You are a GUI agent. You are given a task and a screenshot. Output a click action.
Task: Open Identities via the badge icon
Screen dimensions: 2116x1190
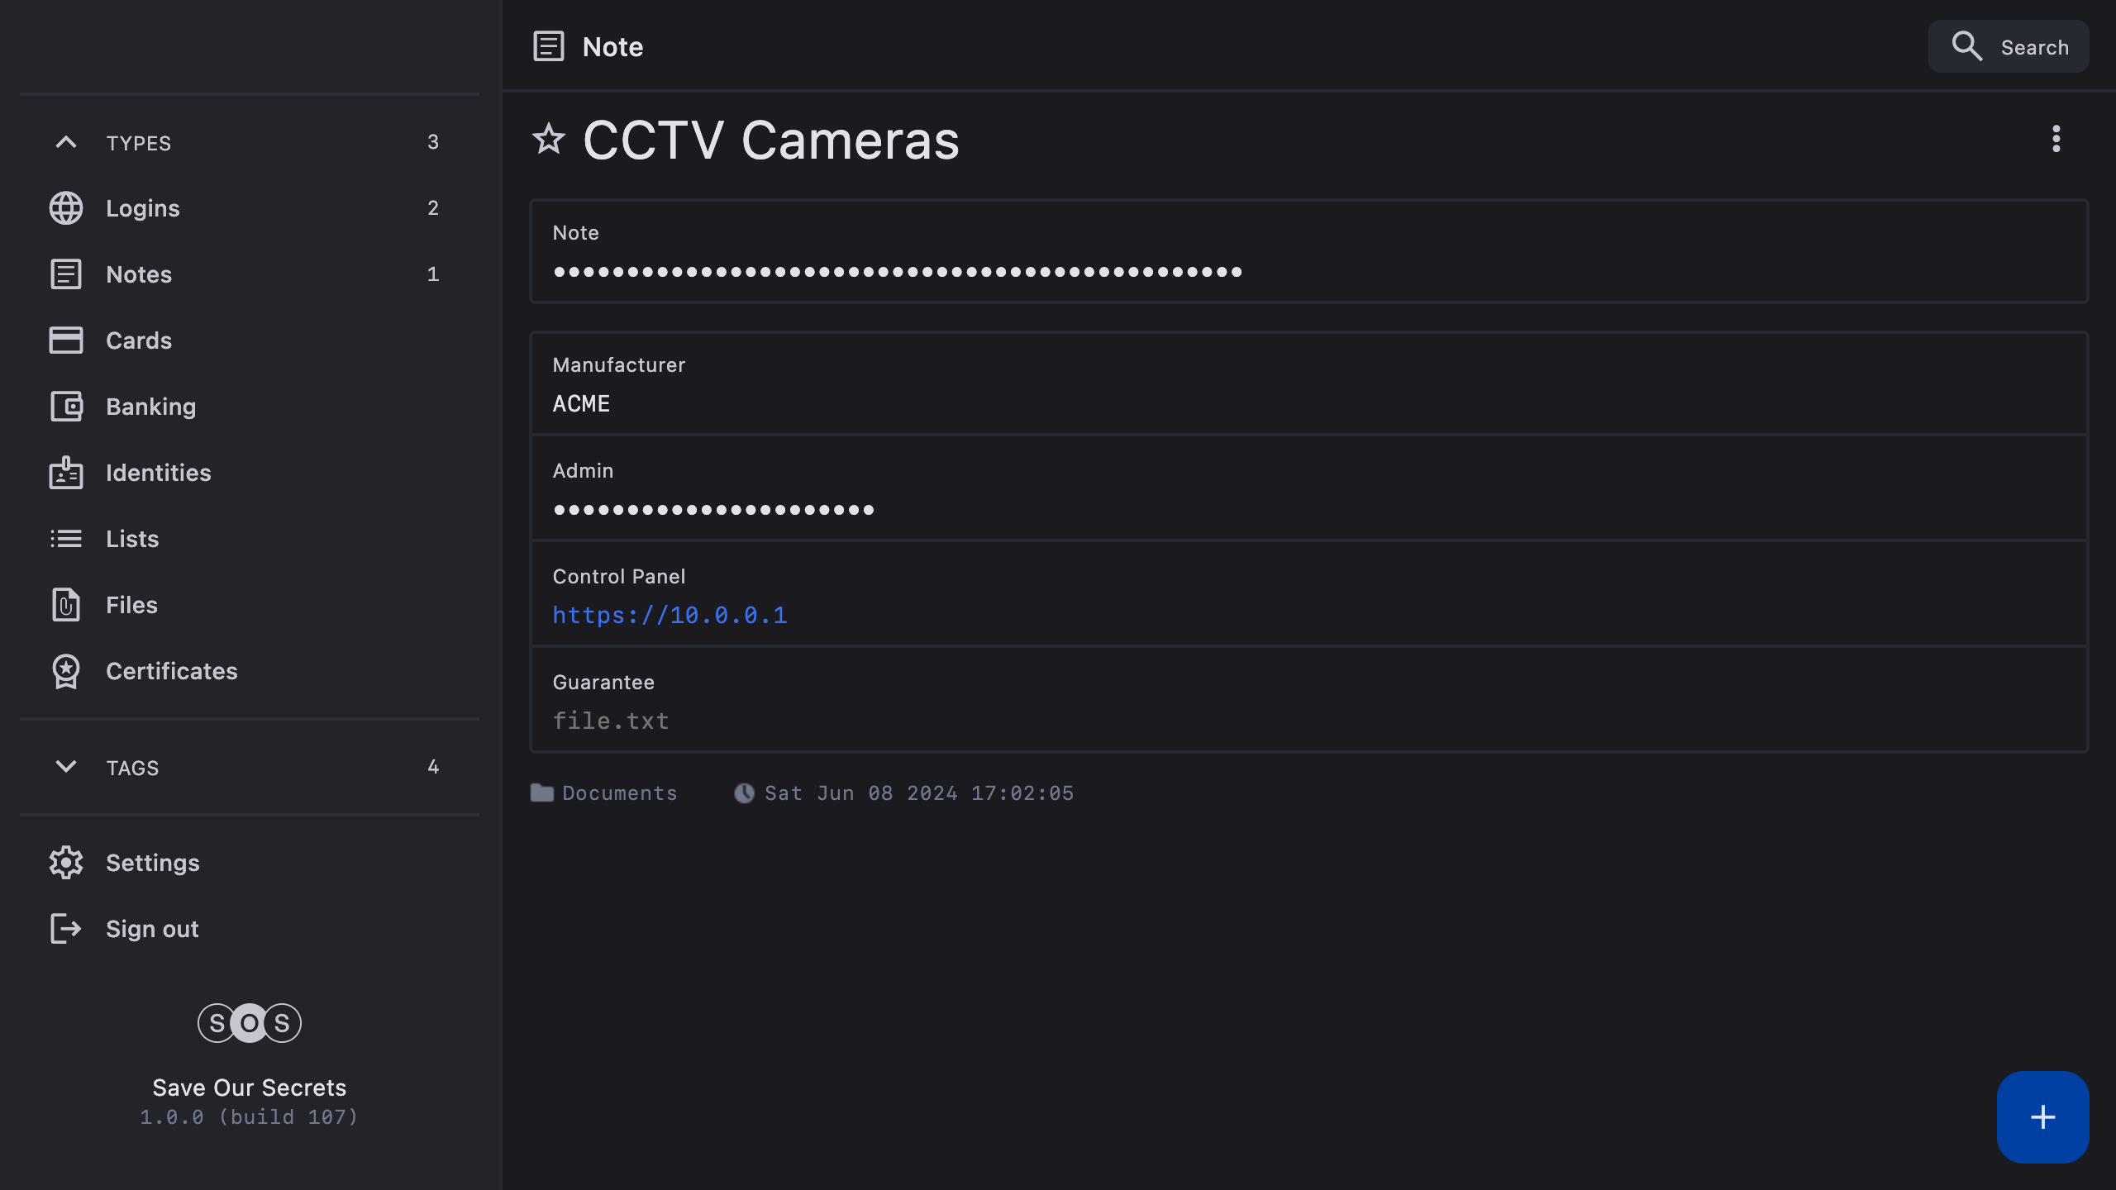click(66, 473)
